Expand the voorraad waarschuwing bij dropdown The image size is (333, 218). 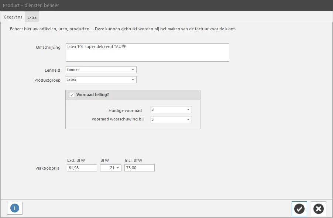click(188, 120)
